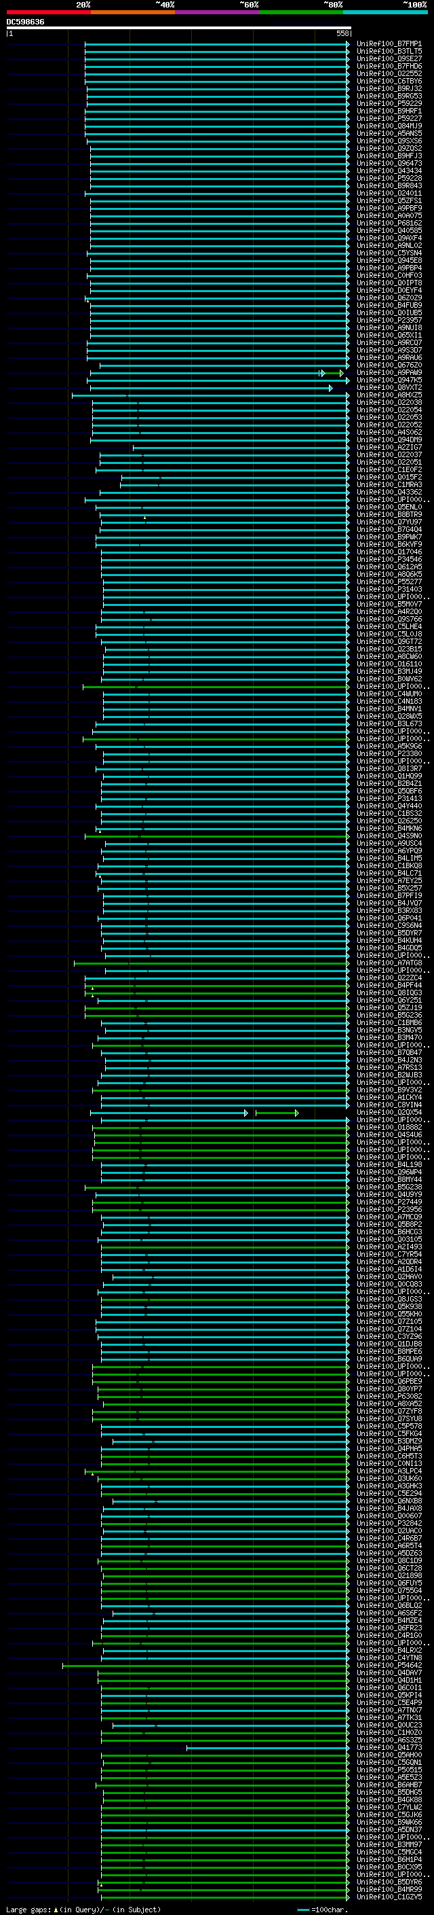Select label UniRef100_A2ZIG7

click(x=389, y=447)
